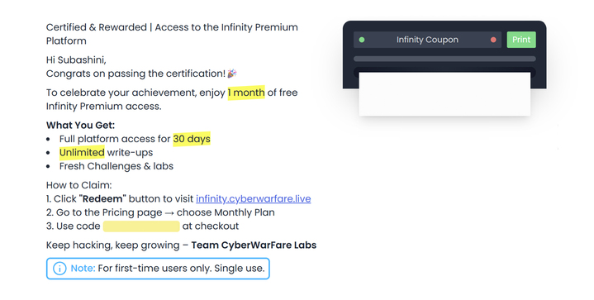Click the red dot on Infinity Coupon bar

pyautogui.click(x=493, y=40)
